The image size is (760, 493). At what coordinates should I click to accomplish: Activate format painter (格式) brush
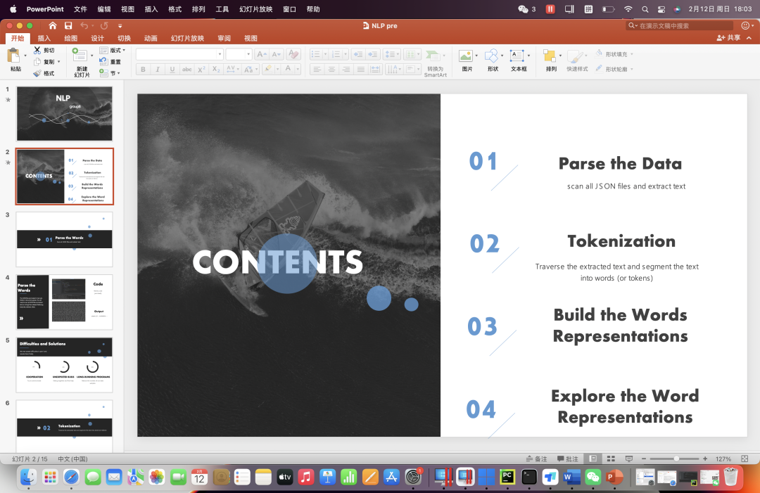44,73
